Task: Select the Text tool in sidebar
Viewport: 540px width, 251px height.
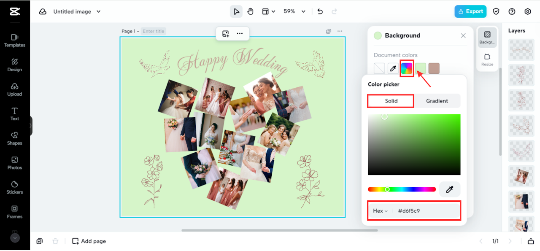Action: 15,114
